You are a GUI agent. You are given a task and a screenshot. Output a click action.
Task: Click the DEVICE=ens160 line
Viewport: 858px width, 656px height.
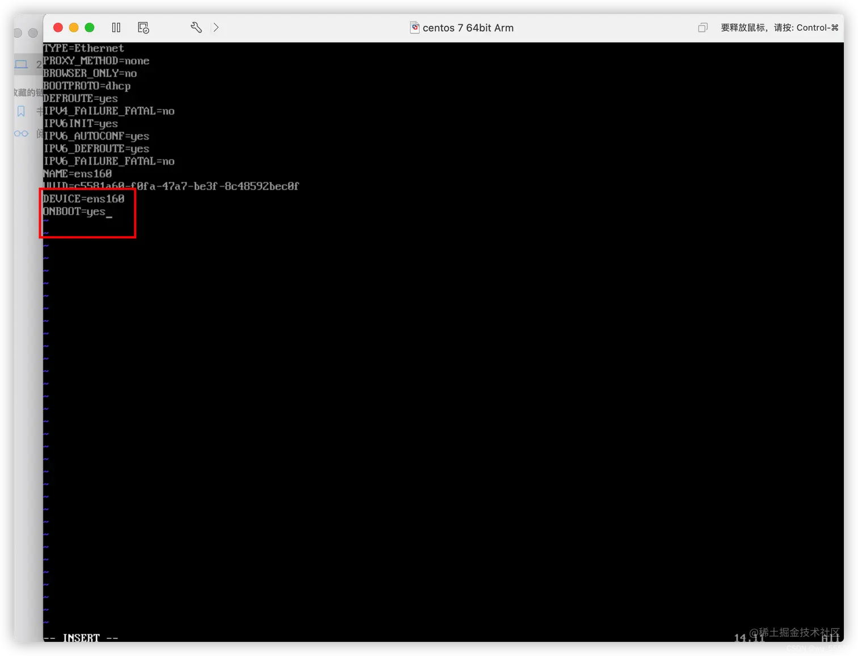point(84,199)
